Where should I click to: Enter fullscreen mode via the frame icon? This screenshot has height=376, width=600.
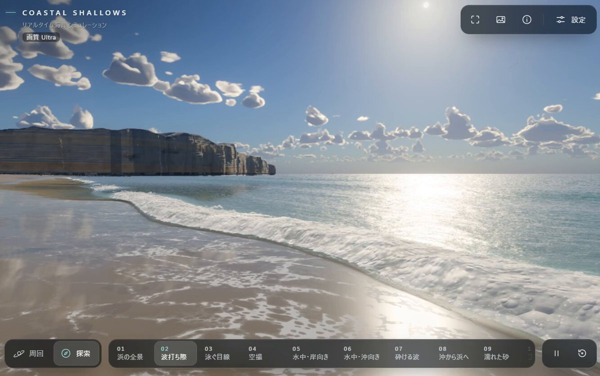[475, 19]
